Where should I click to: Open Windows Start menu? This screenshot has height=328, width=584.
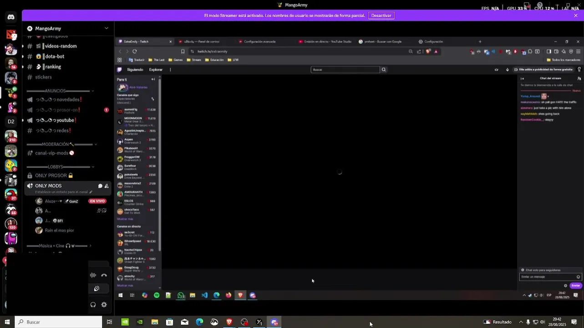pos(7,322)
